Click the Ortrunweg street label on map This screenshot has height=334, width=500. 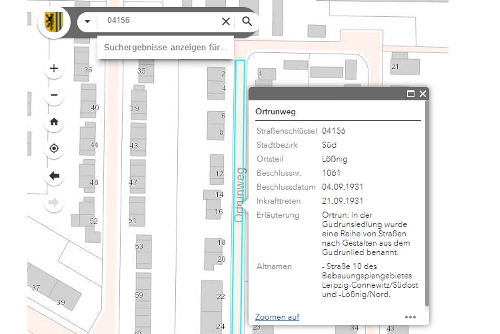click(x=239, y=195)
